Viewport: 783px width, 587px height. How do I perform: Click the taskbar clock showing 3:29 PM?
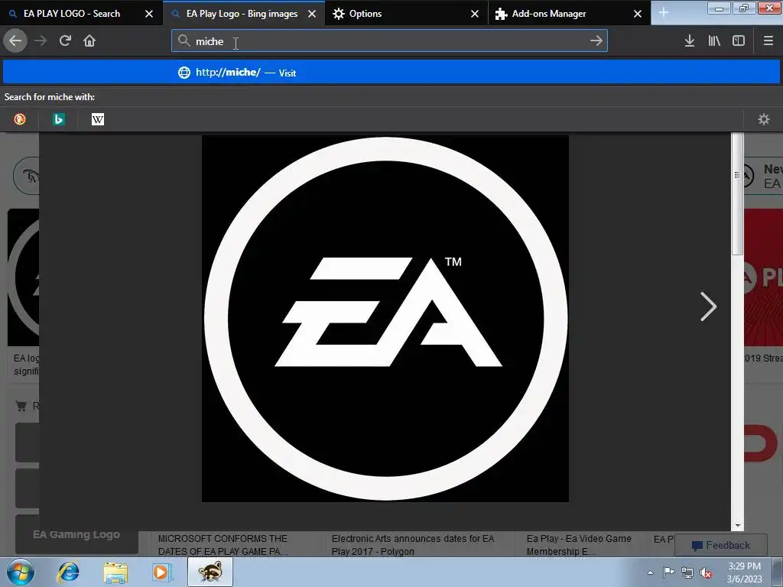[744, 572]
